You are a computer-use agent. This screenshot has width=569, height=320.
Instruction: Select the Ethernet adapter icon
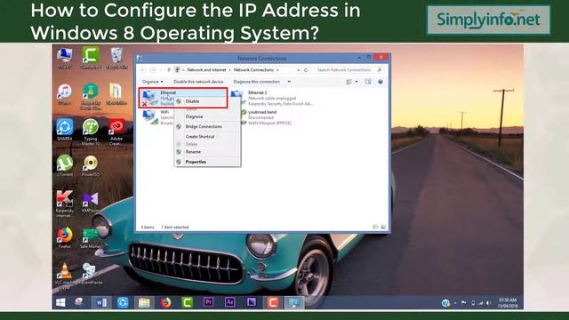(148, 98)
